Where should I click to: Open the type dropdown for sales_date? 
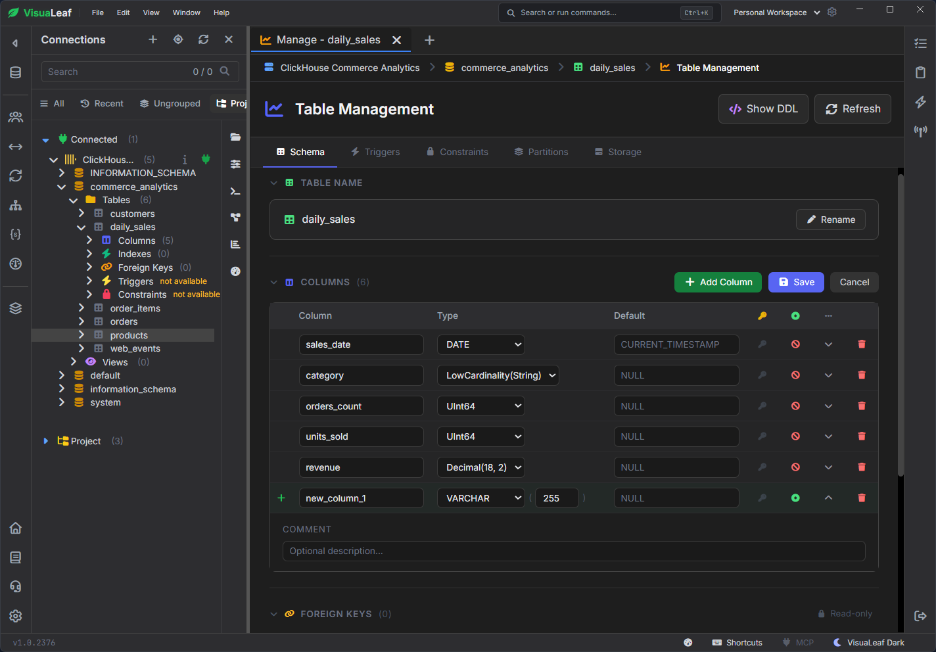(481, 344)
